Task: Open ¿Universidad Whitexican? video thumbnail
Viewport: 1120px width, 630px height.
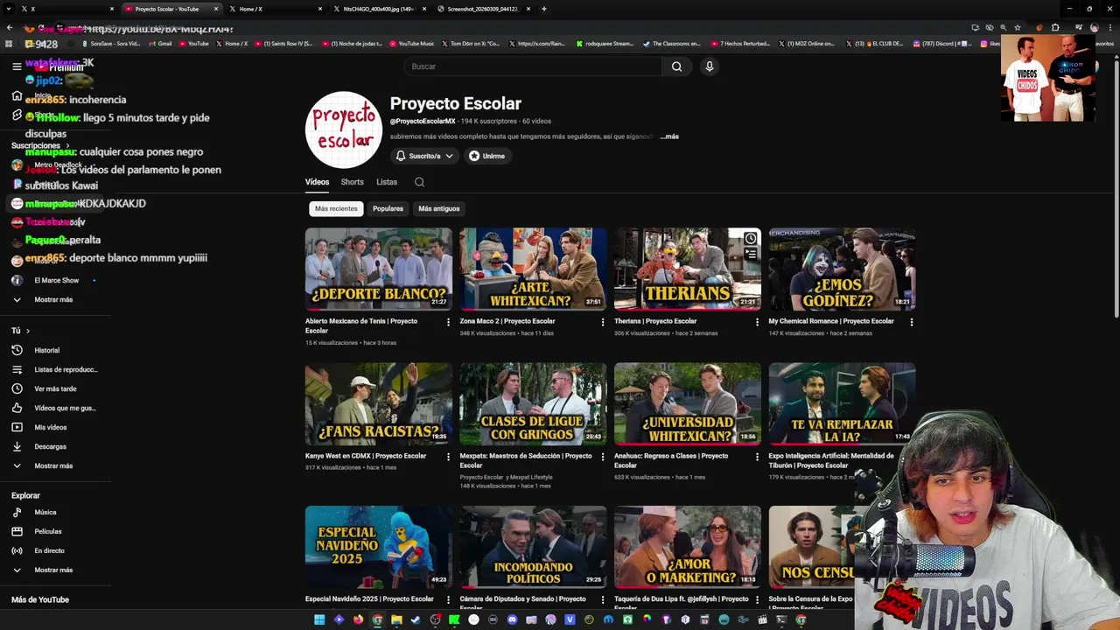Action: (x=688, y=403)
